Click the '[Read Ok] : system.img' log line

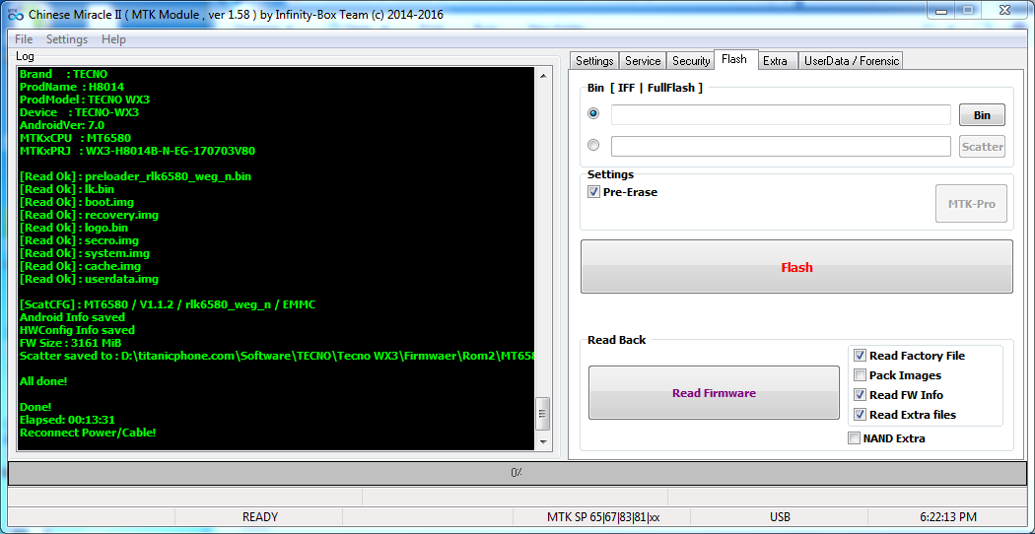85,253
